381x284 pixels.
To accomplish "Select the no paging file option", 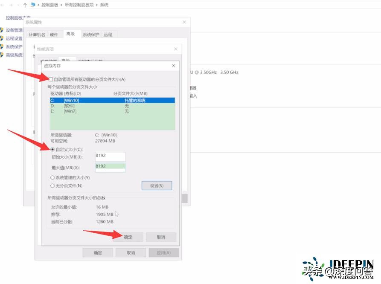I will pos(51,185).
